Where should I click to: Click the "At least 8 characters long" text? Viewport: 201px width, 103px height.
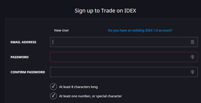tap(78, 87)
